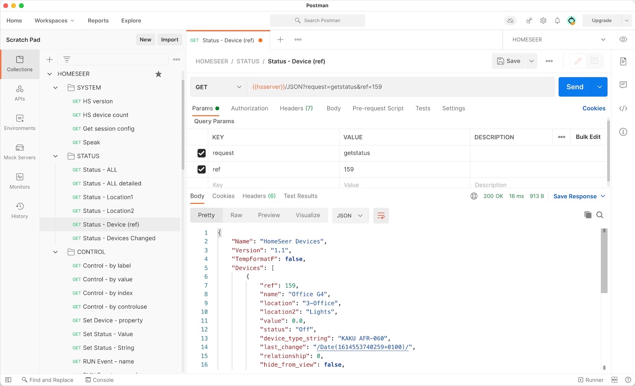
Task: Click the filter icon in the collections search
Action: coord(67,59)
